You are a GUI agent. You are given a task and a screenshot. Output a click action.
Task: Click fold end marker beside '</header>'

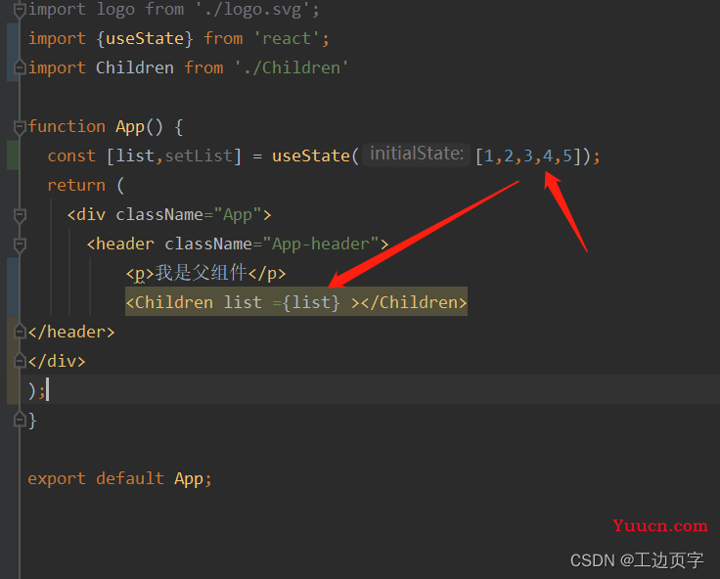tap(20, 332)
